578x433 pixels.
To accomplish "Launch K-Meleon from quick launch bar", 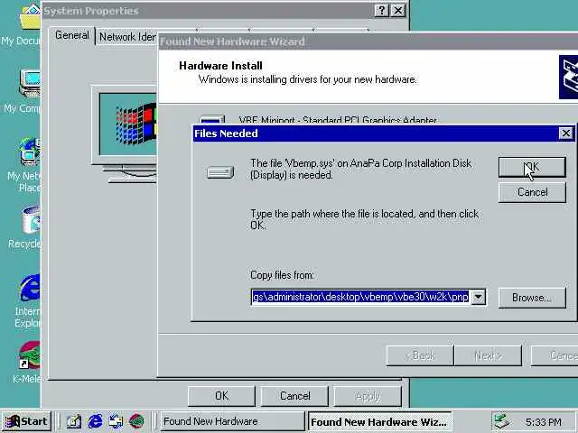I will click(136, 421).
